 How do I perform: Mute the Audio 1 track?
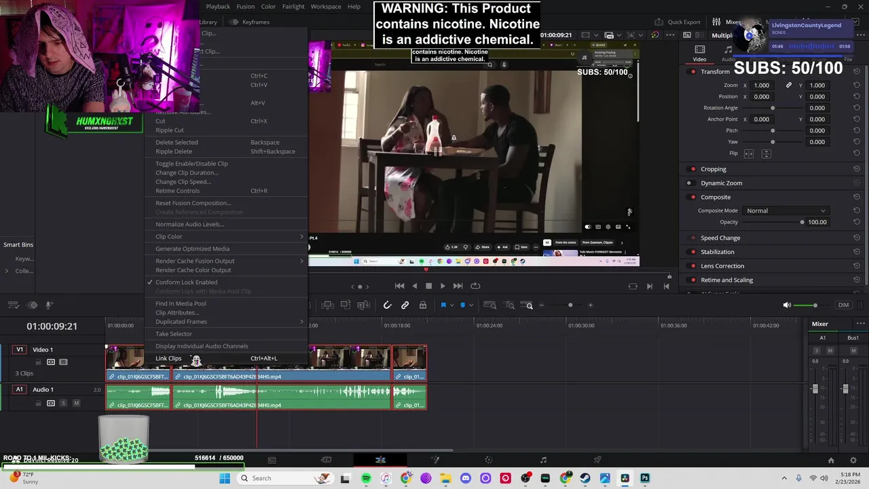point(76,403)
